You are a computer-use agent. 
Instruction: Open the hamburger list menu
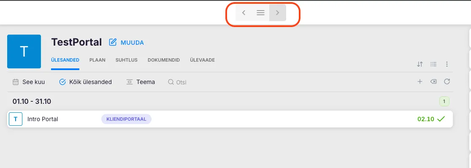pos(260,13)
